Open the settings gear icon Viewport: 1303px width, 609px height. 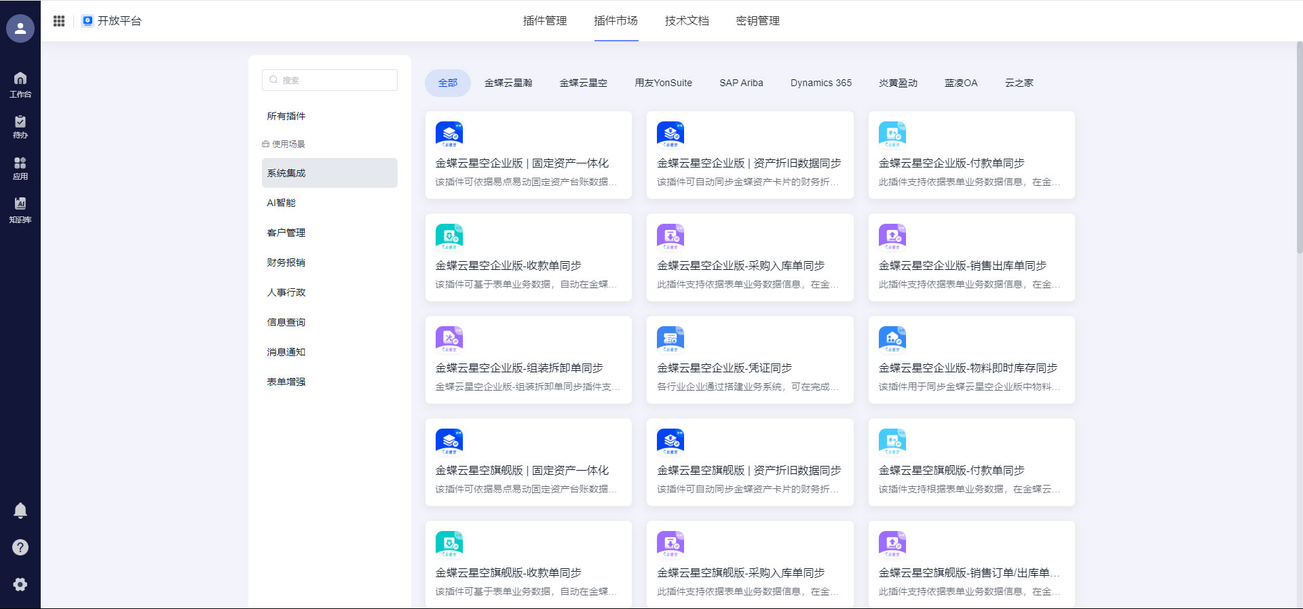click(20, 585)
